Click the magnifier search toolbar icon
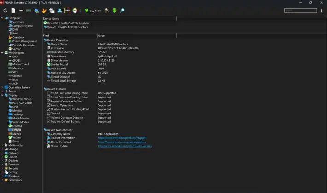 pos(122,11)
